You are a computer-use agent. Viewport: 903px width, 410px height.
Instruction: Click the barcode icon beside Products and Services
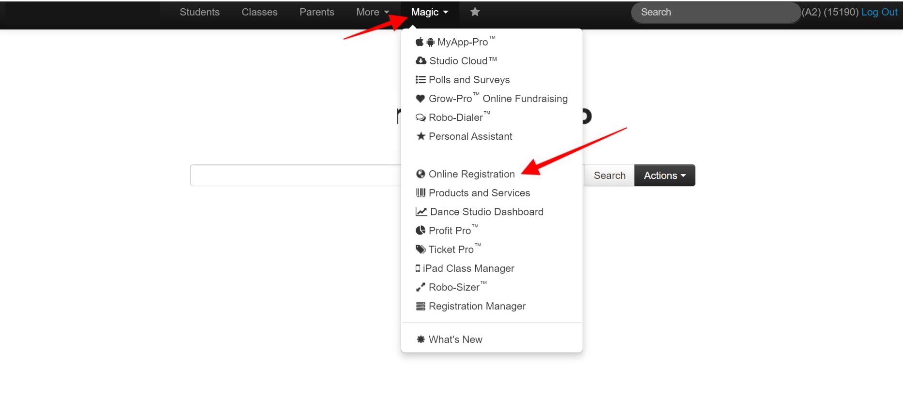(x=421, y=193)
